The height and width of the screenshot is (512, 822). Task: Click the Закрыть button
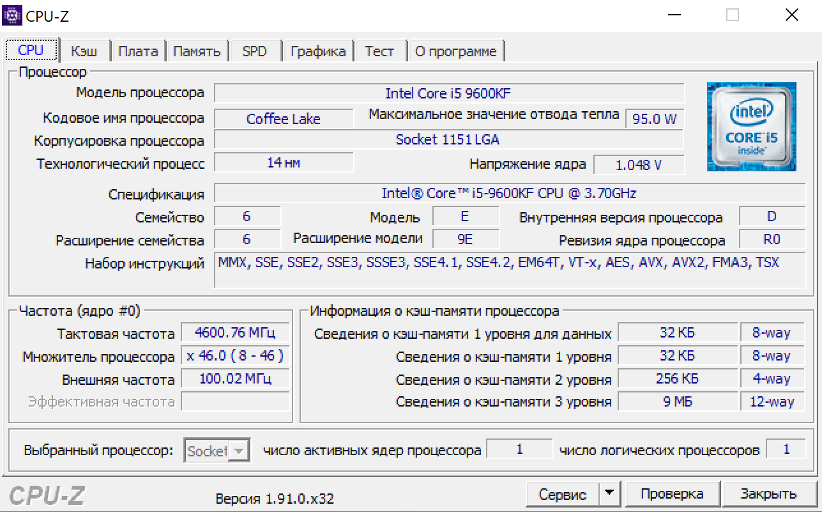(x=769, y=493)
